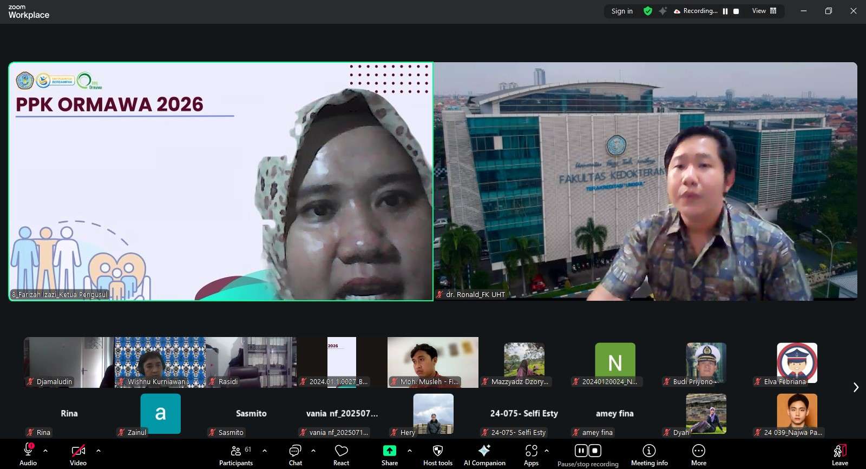This screenshot has height=469, width=866.
Task: Open the Apps panel
Action: click(x=531, y=451)
